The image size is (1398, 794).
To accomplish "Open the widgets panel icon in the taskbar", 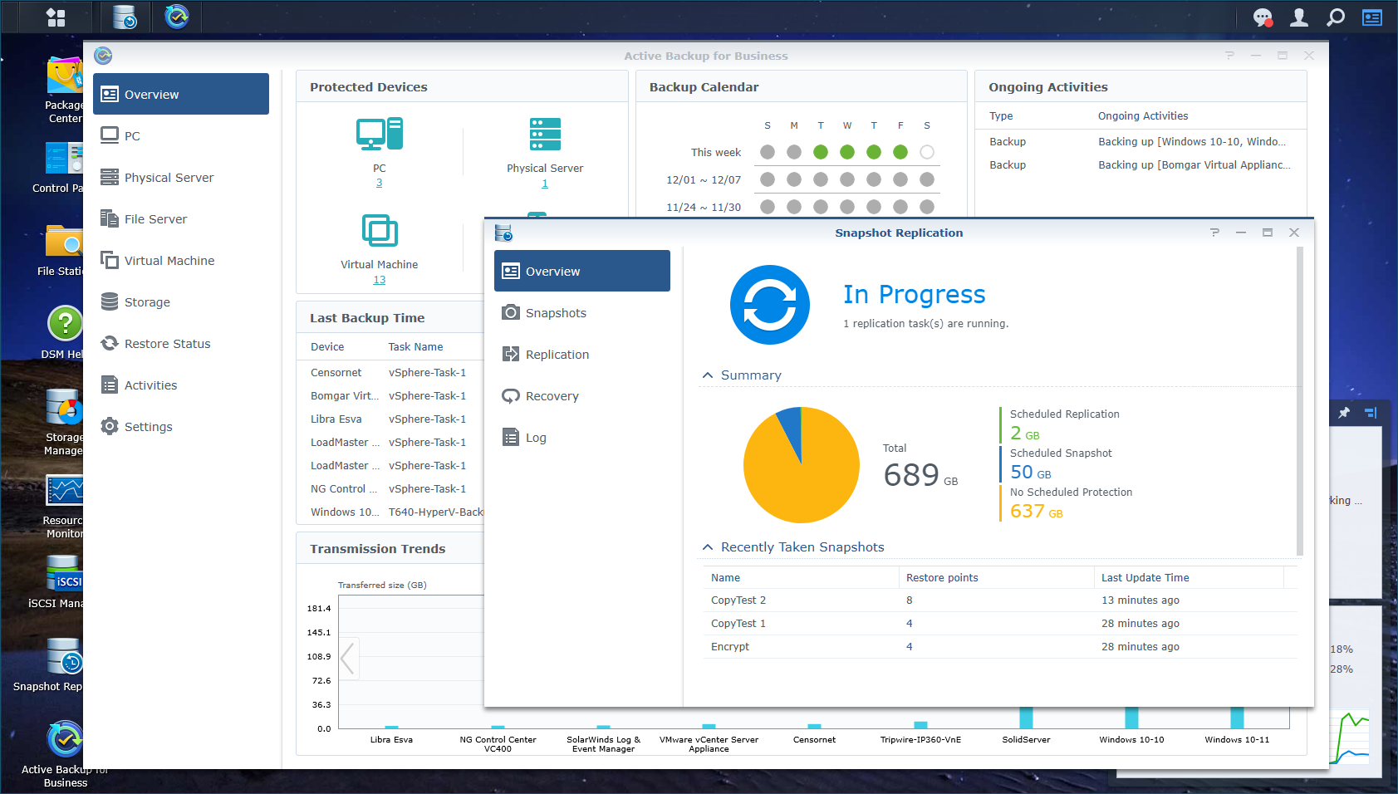I will (x=1372, y=17).
